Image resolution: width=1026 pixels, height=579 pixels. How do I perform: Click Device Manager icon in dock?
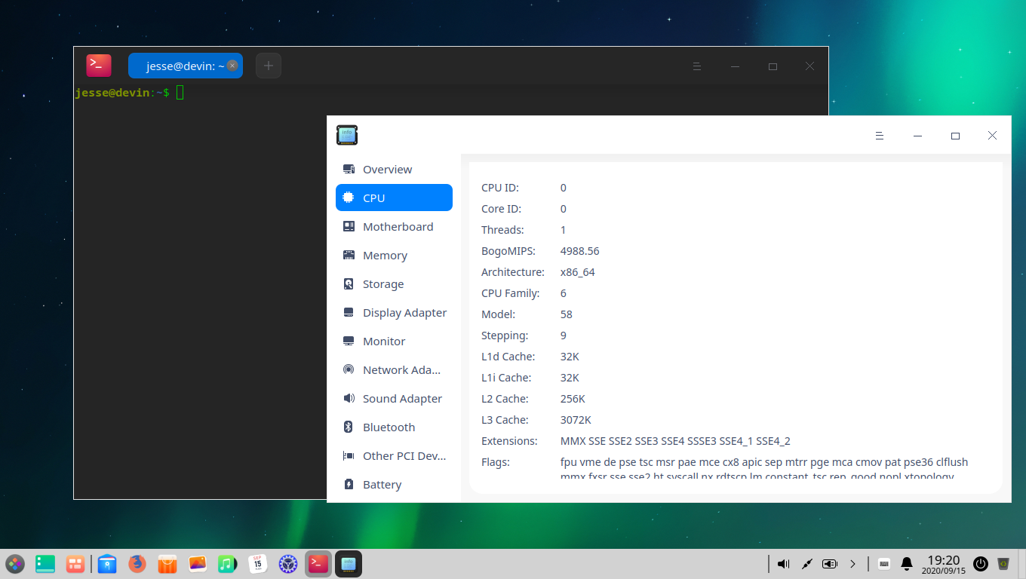click(x=349, y=563)
